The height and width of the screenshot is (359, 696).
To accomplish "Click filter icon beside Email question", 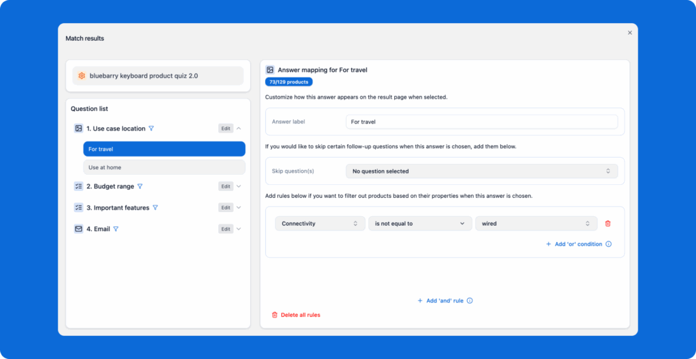I will pyautogui.click(x=116, y=229).
